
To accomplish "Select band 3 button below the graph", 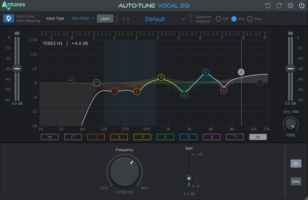I will point(142,137).
